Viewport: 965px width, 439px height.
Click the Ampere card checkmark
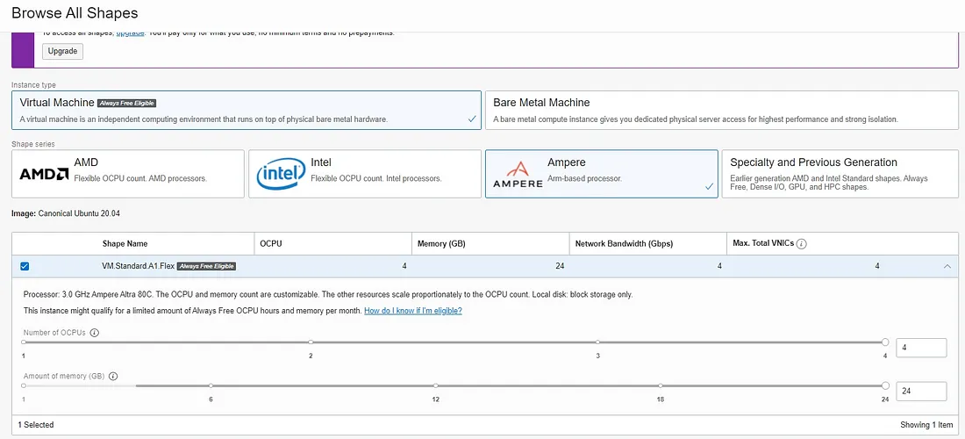[x=709, y=186]
